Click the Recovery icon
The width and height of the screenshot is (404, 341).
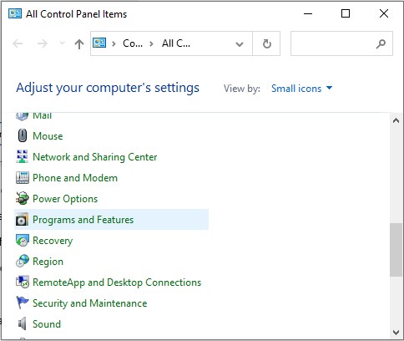(x=23, y=240)
